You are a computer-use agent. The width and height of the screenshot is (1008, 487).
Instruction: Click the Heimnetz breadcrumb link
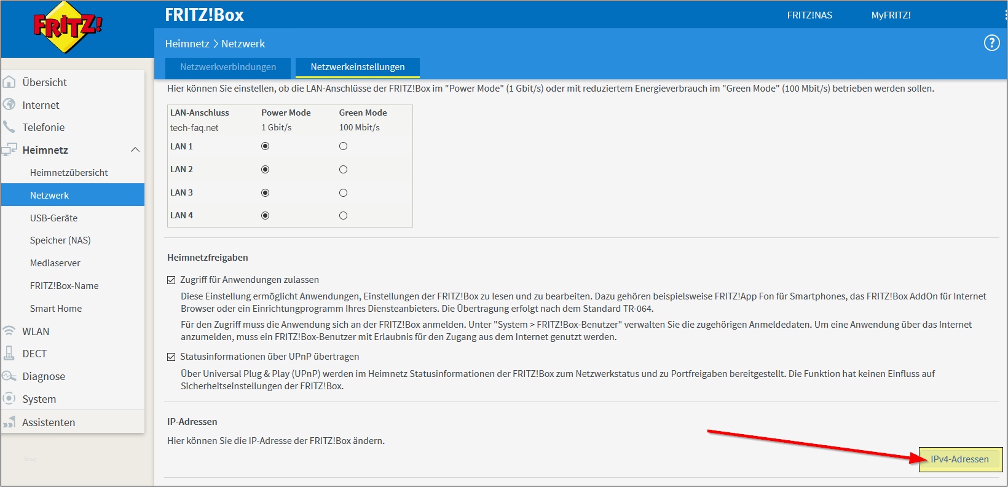[x=187, y=44]
